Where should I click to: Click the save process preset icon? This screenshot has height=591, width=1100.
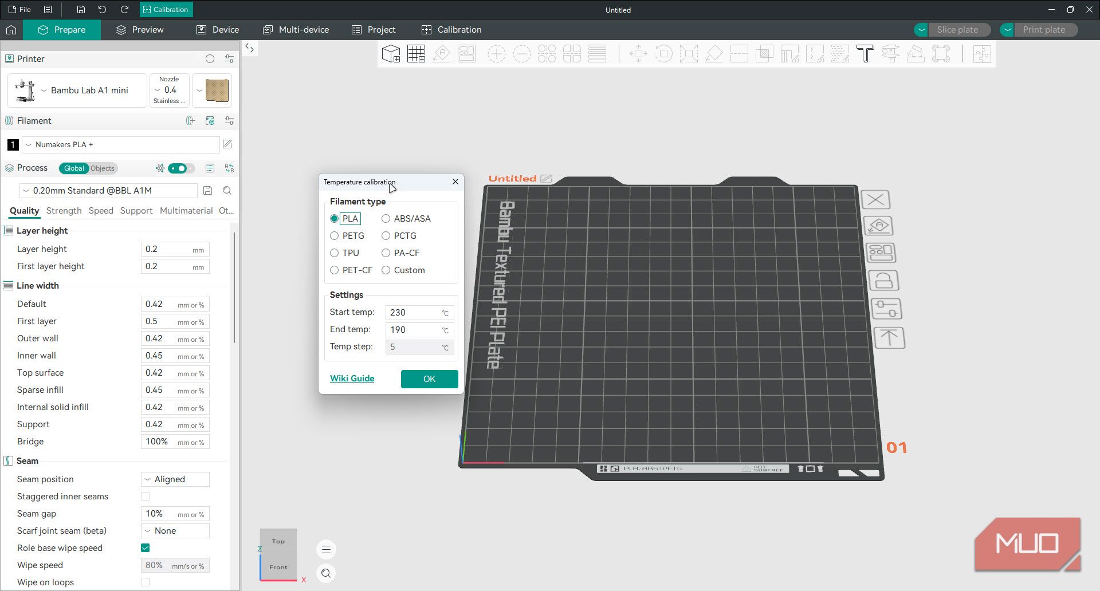click(x=208, y=191)
